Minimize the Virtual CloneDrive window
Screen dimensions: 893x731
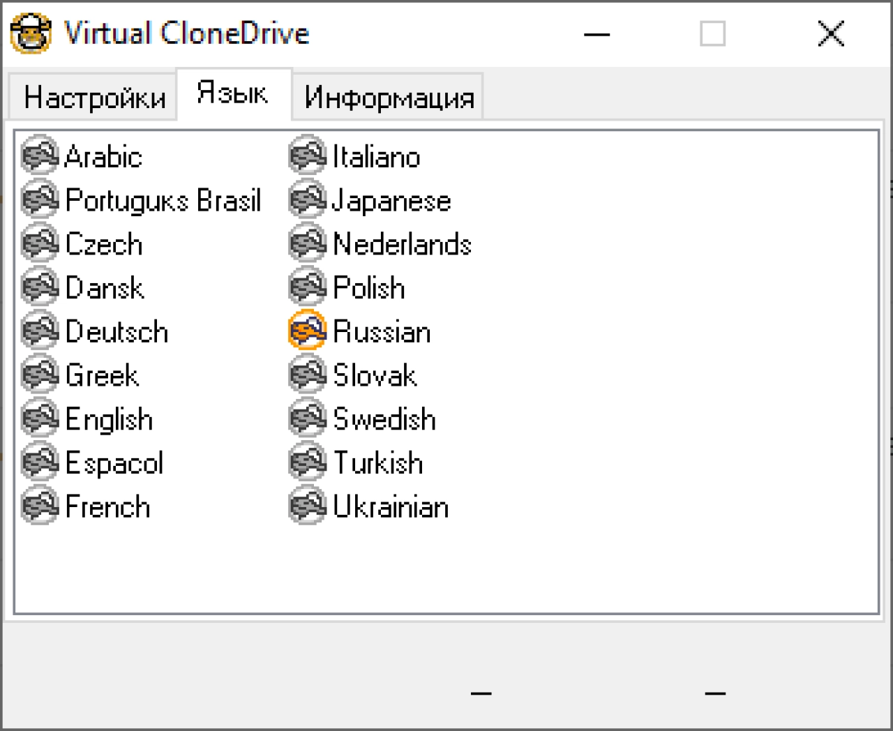(597, 33)
